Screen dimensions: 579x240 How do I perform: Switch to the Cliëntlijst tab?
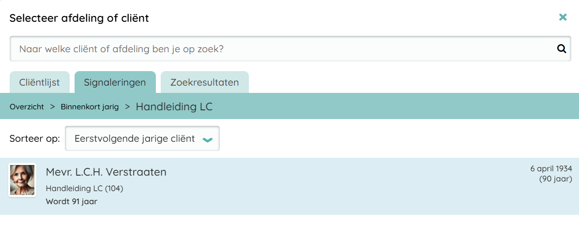[40, 82]
